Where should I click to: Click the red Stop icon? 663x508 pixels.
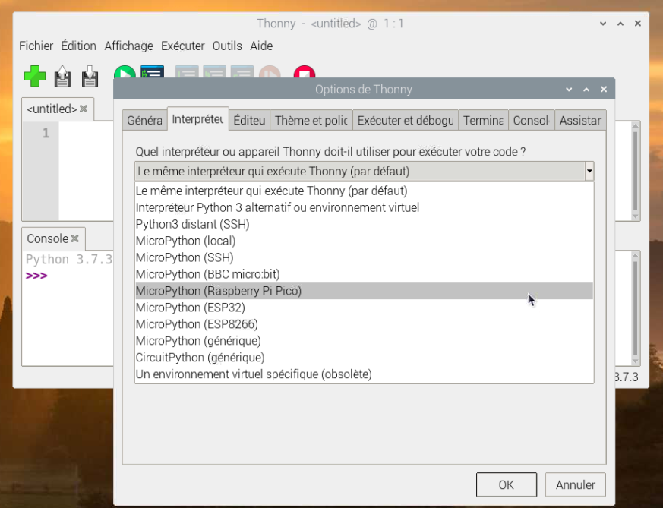pyautogui.click(x=305, y=72)
